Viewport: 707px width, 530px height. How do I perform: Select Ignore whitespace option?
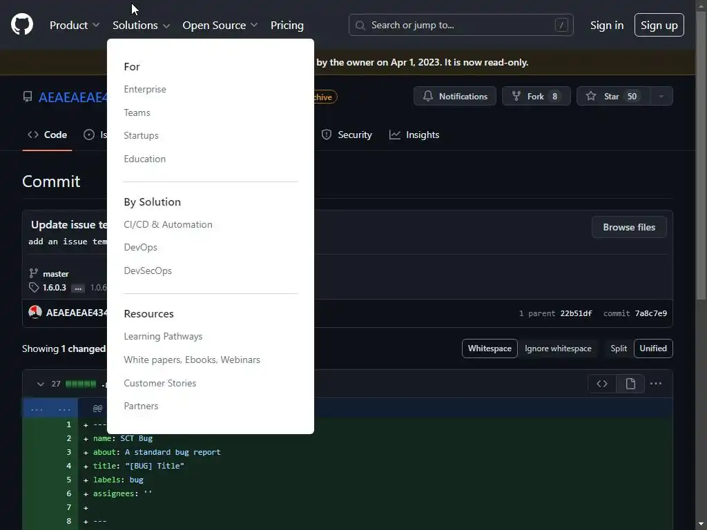(x=558, y=349)
